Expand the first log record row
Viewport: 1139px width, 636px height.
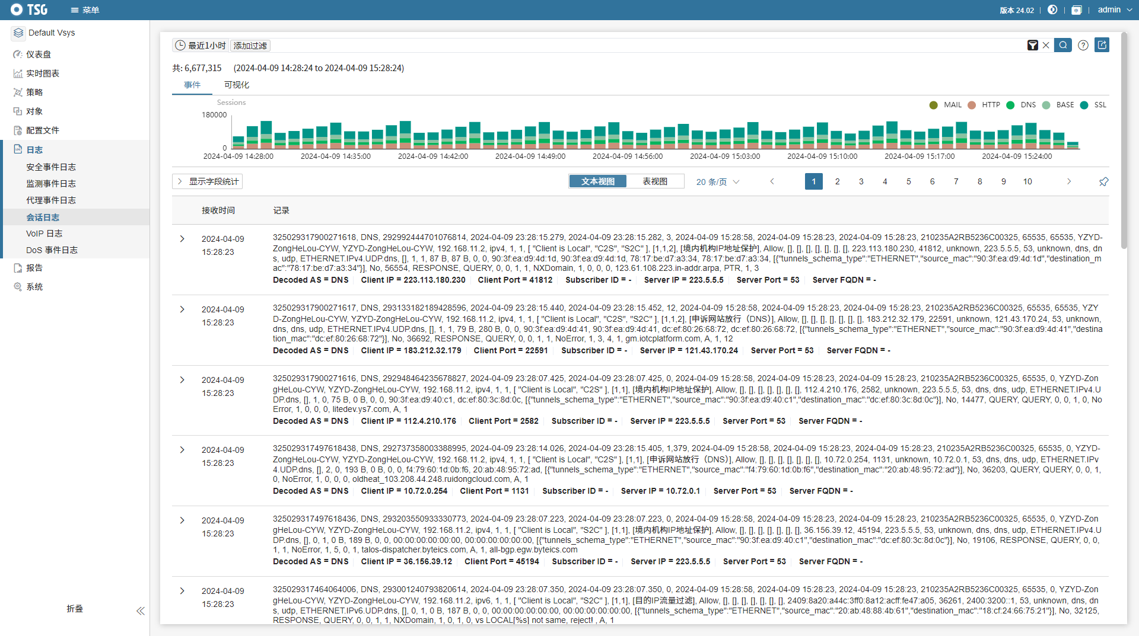click(x=182, y=239)
